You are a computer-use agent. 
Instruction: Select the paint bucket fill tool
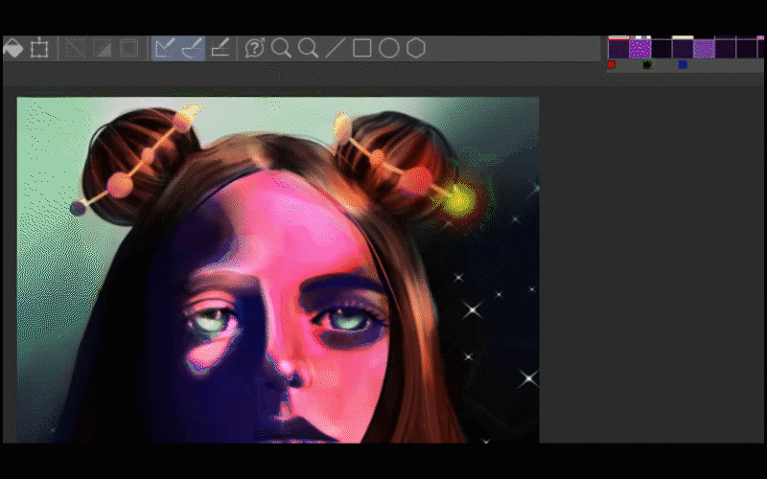(13, 49)
